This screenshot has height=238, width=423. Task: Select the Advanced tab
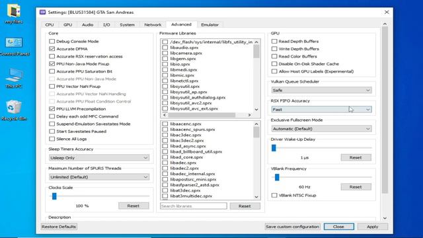pos(181,24)
